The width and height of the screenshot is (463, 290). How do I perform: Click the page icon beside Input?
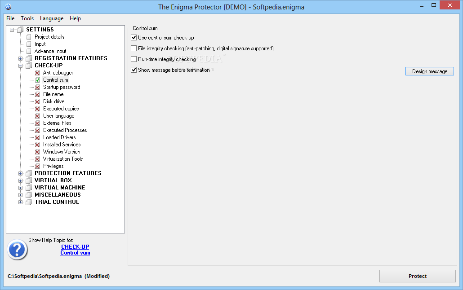tap(29, 44)
